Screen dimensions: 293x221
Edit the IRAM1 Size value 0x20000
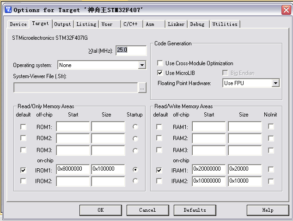pyautogui.click(x=245, y=169)
